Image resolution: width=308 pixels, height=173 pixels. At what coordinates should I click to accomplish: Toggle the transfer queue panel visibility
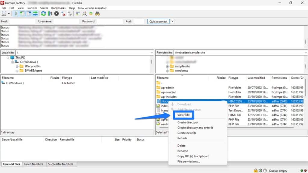coord(35,13)
